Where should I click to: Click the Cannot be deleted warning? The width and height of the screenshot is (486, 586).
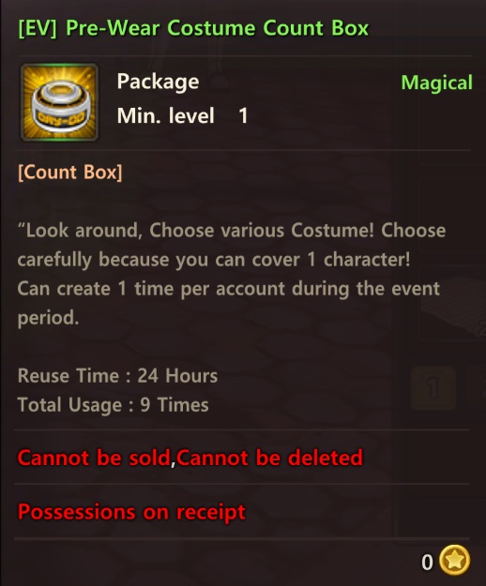click(269, 458)
